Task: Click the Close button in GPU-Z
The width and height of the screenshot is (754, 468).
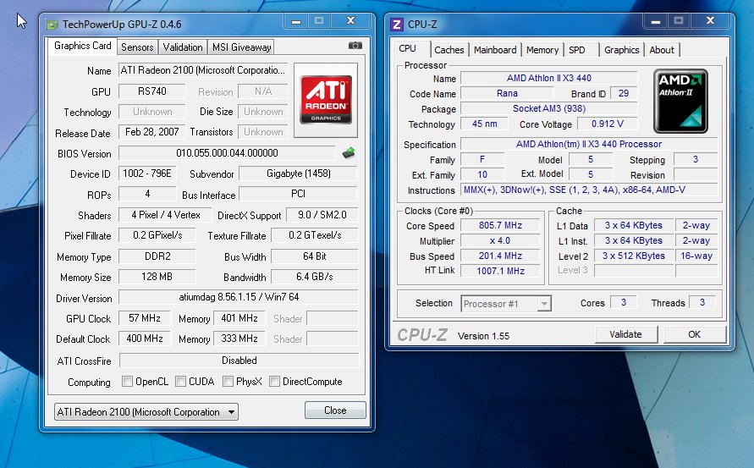Action: (x=335, y=410)
